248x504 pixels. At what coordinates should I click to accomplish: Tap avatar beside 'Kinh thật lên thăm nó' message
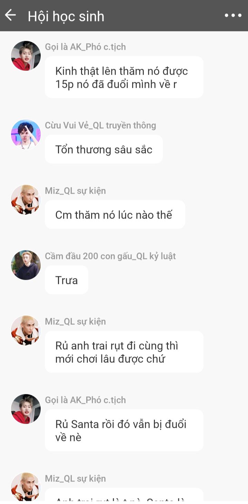coord(26,56)
